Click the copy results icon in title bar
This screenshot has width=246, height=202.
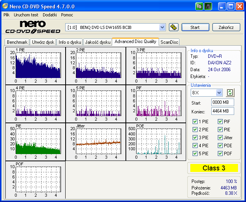pyautogui.click(x=199, y=6)
